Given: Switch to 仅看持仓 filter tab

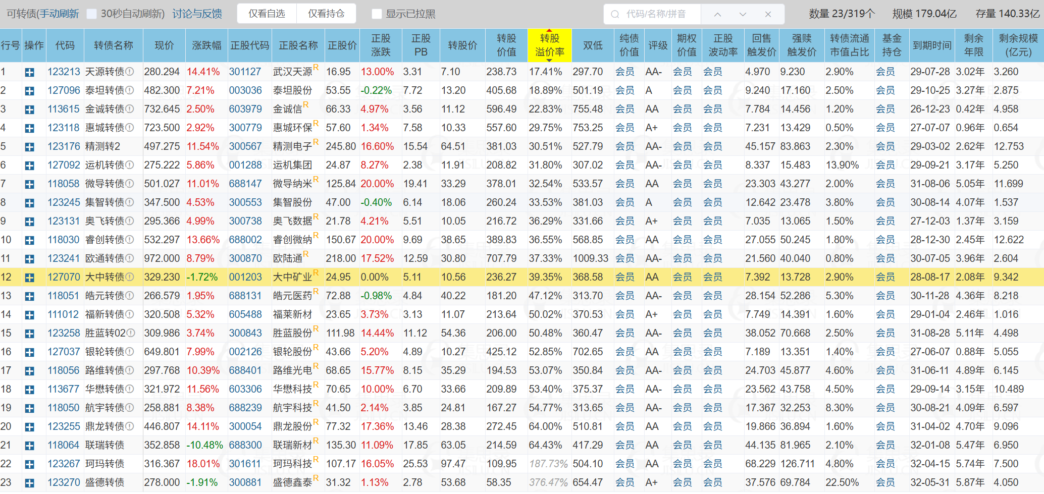Looking at the screenshot, I should click(326, 14).
